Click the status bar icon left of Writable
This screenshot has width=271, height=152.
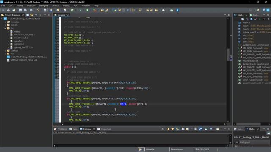(x=140, y=149)
